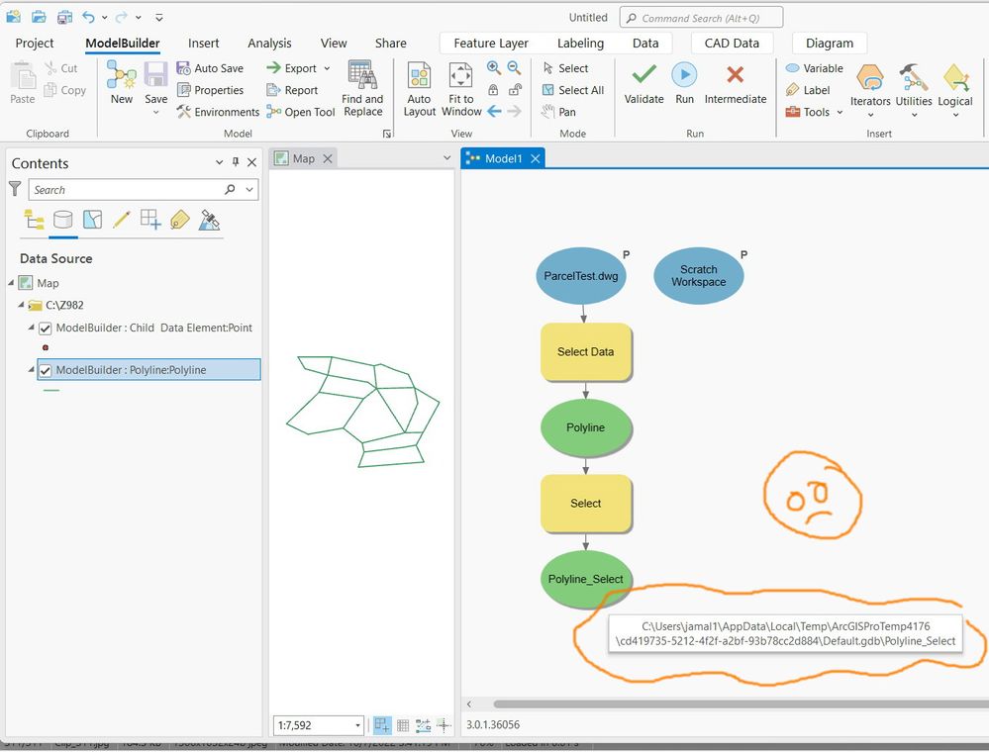
Task: Toggle ModelBuilder Child Data Element layer checkbox
Action: [x=45, y=329]
